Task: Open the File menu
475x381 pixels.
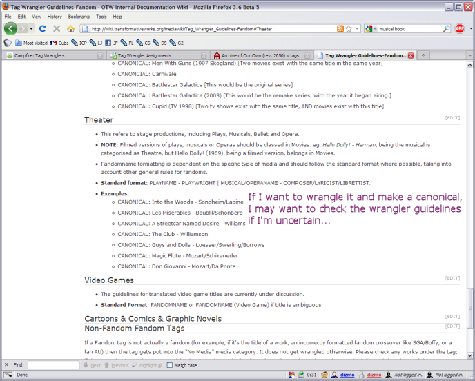Action: pos(8,17)
